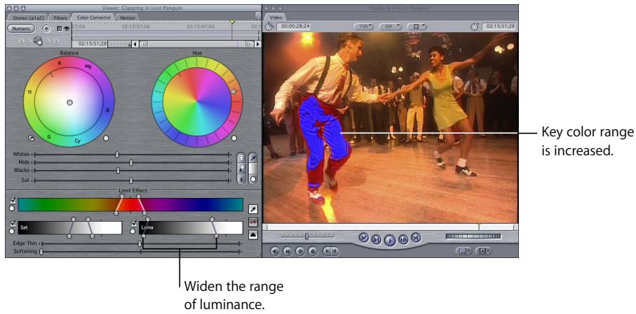The width and height of the screenshot is (636, 314).
Task: Click the Insert/Delete Keyframe diamond button
Action: pyautogui.click(x=46, y=29)
